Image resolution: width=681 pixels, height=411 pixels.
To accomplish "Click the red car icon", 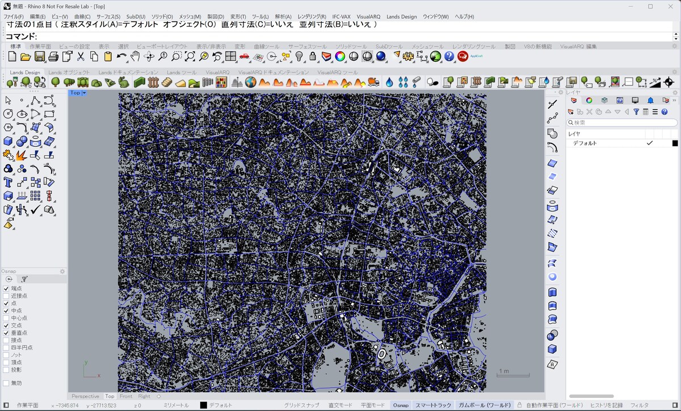I will [x=244, y=56].
